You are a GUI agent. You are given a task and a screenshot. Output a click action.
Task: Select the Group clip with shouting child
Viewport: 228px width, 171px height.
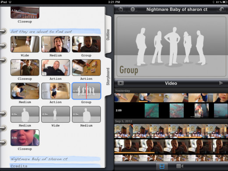[x=86, y=44]
